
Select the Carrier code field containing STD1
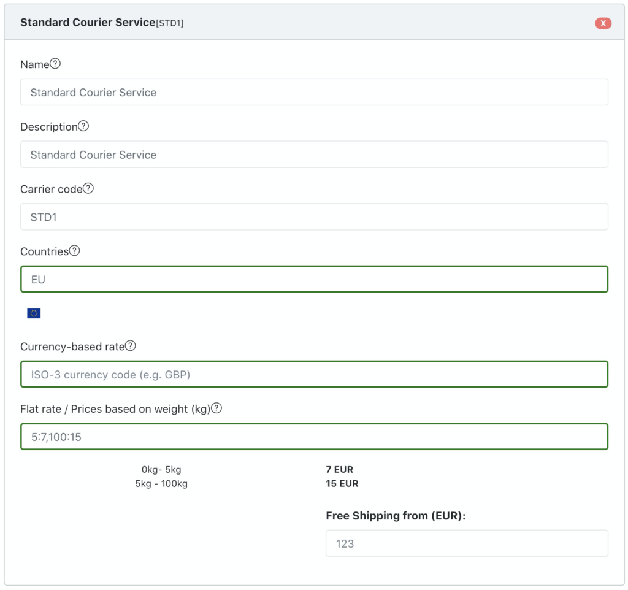click(314, 217)
